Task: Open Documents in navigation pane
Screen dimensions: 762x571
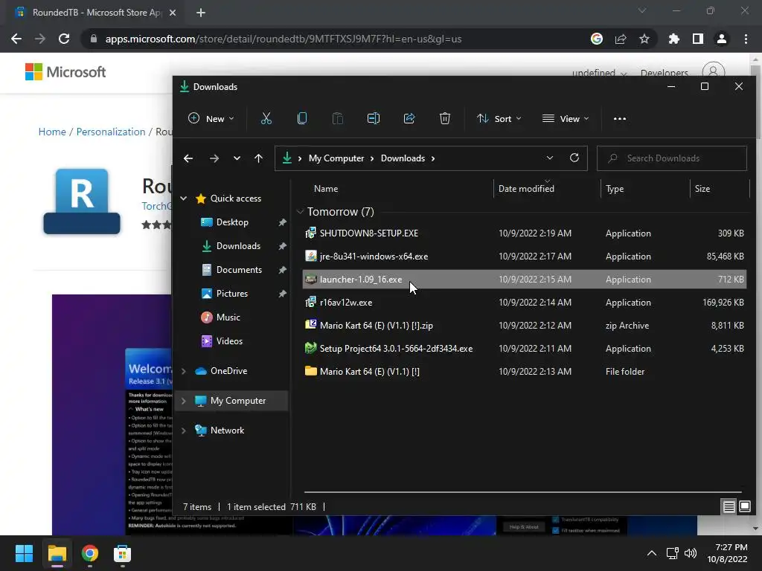Action: pyautogui.click(x=239, y=269)
